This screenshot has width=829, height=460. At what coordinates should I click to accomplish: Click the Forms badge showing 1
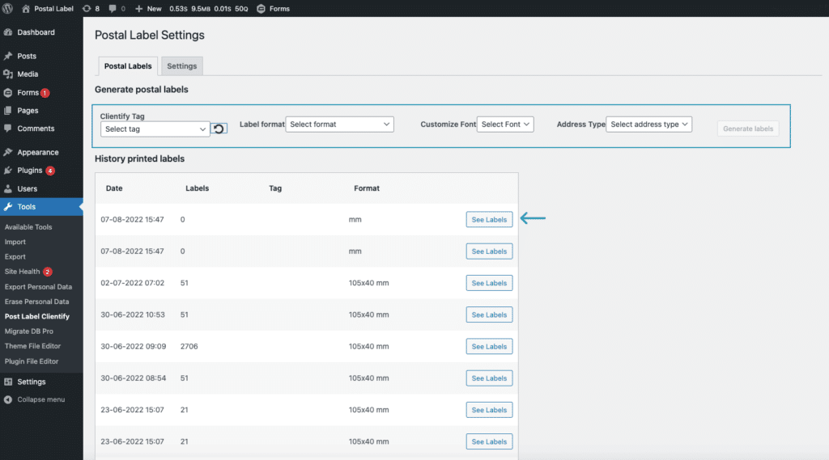coord(45,93)
